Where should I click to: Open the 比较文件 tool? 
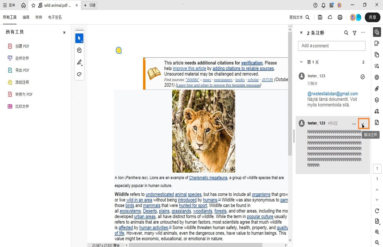[x=18, y=106]
